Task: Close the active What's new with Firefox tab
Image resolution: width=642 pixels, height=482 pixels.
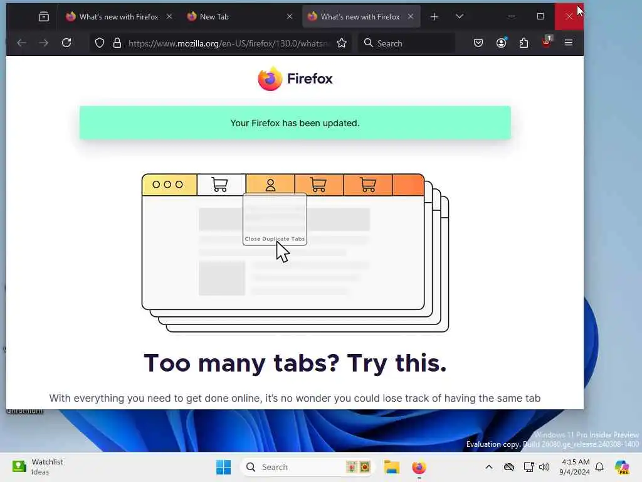Action: coord(411,16)
